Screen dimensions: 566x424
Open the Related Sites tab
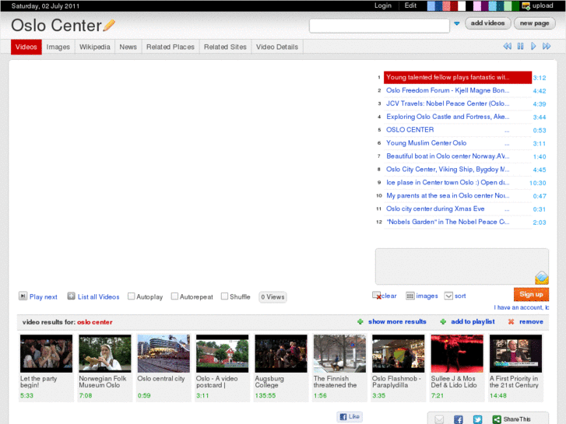(x=225, y=47)
